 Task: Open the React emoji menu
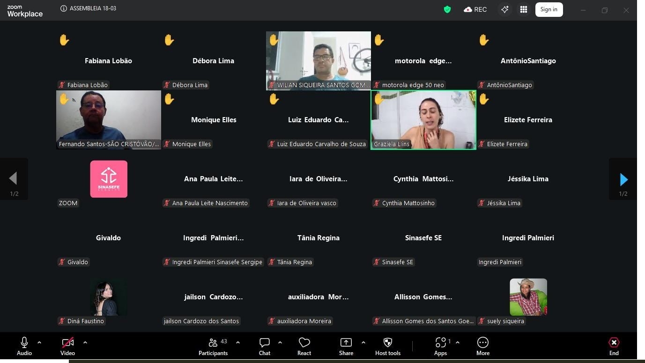click(x=304, y=347)
